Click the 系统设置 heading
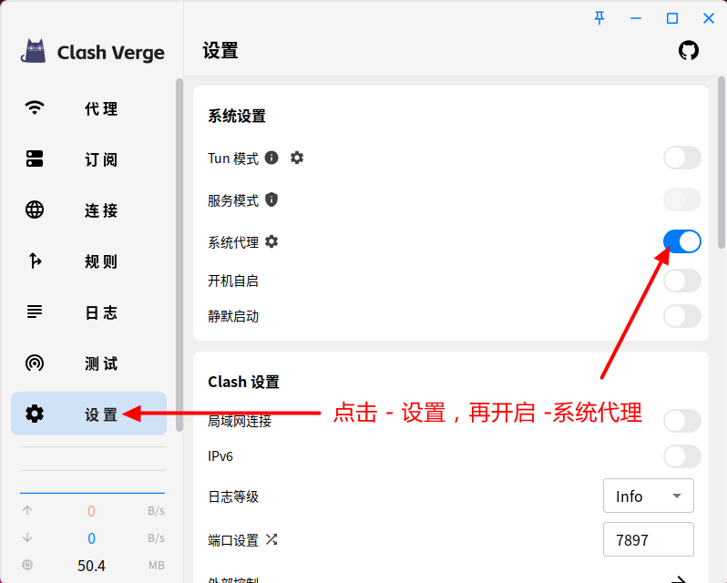727x583 pixels. [x=237, y=116]
